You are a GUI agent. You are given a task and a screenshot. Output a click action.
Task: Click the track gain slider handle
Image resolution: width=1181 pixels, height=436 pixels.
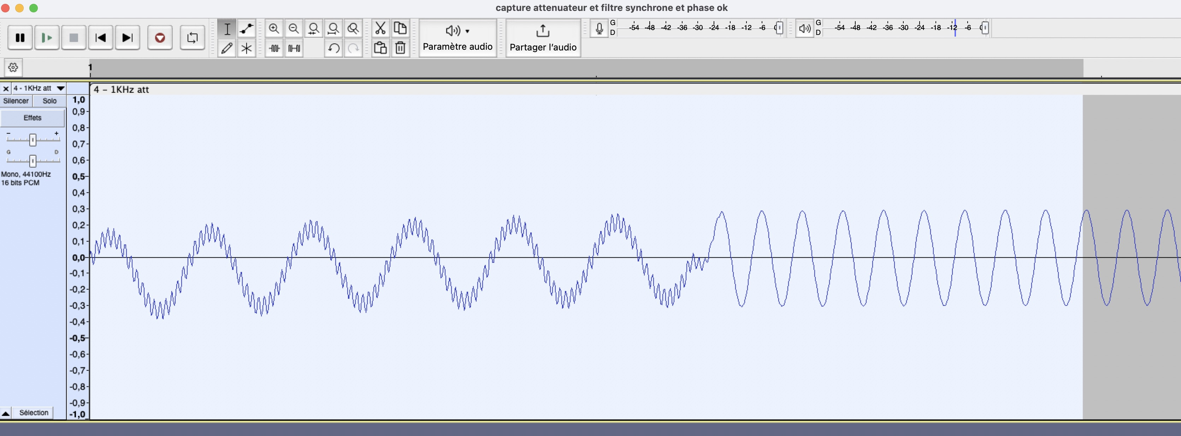tap(33, 140)
